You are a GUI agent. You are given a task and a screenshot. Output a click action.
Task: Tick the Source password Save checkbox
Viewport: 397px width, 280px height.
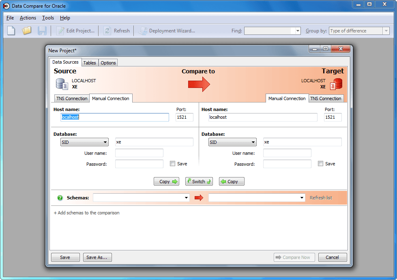pyautogui.click(x=172, y=164)
